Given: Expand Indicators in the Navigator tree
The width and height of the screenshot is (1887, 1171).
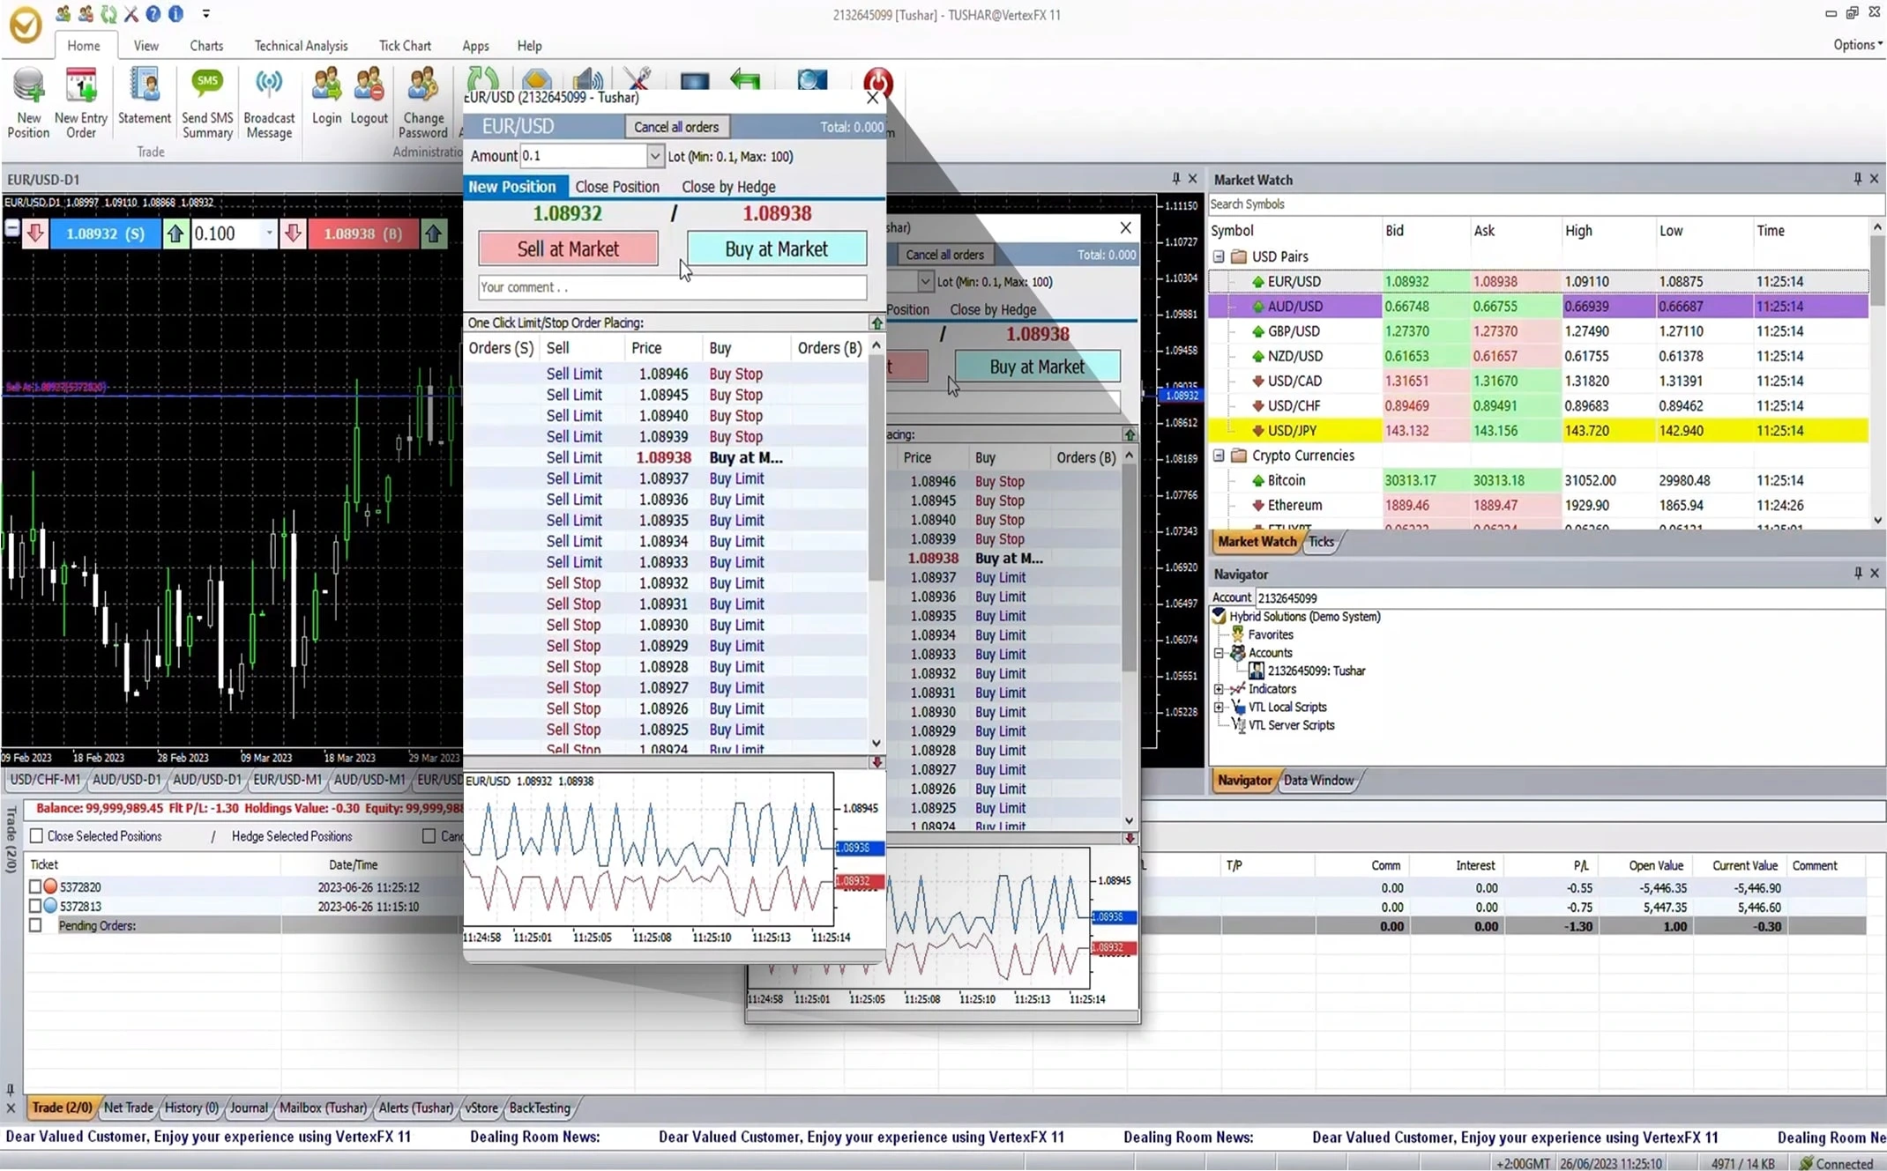Looking at the screenshot, I should 1220,688.
